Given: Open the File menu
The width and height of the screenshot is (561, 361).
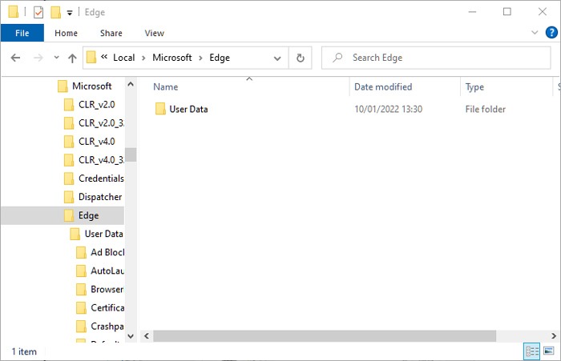Looking at the screenshot, I should [22, 34].
